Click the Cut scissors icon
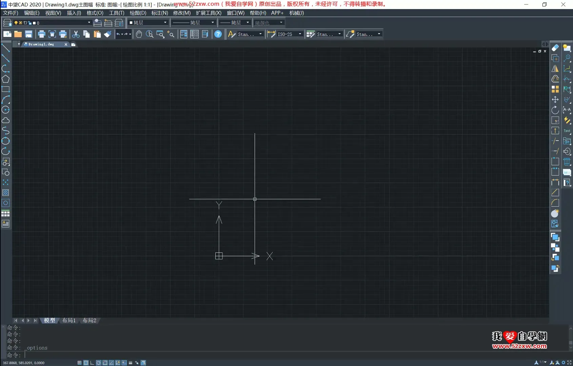The width and height of the screenshot is (573, 366). [x=76, y=34]
